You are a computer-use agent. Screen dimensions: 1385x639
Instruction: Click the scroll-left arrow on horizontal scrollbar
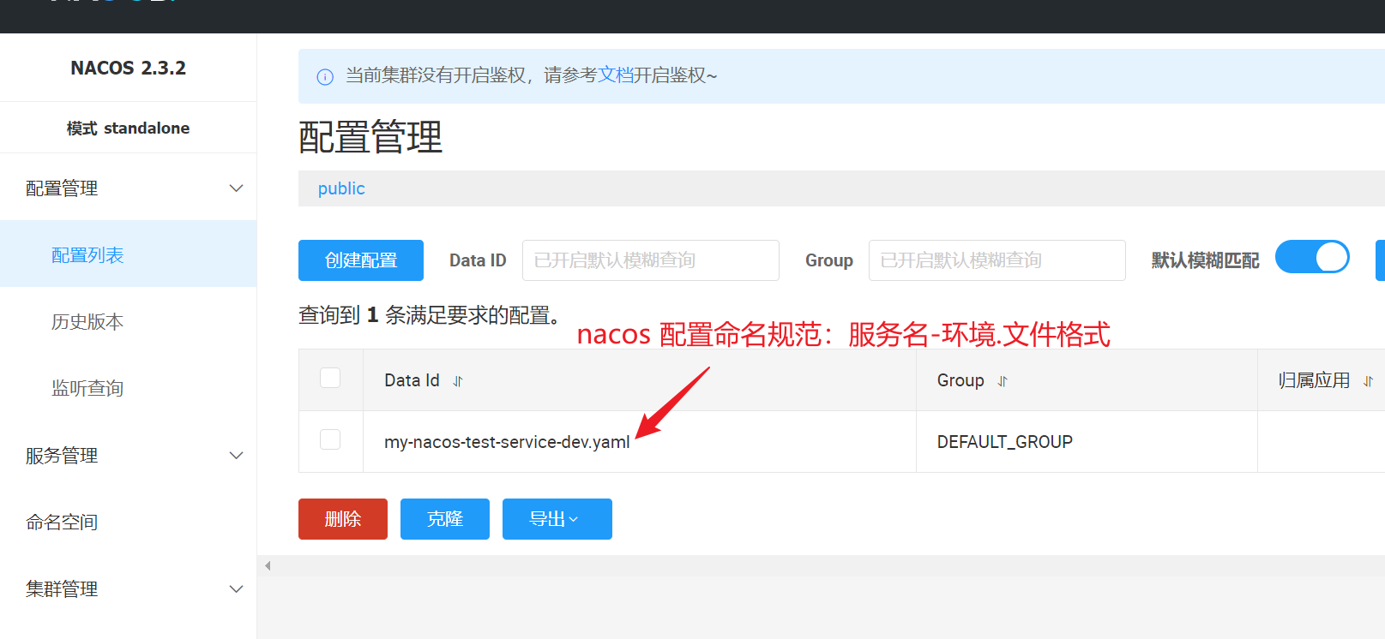pyautogui.click(x=268, y=565)
